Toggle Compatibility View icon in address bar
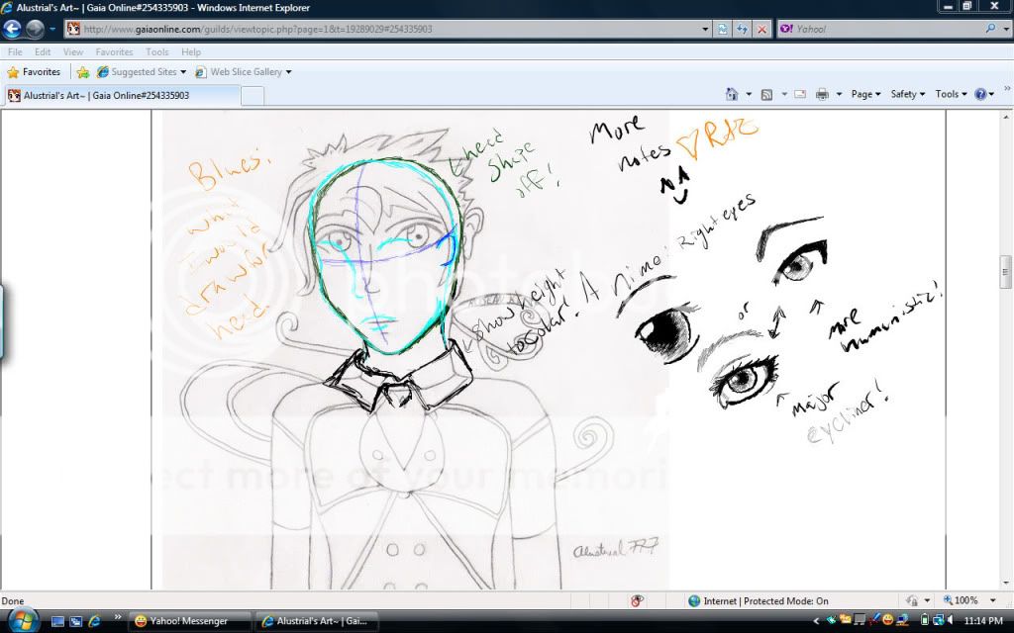1014x633 pixels. click(x=723, y=29)
